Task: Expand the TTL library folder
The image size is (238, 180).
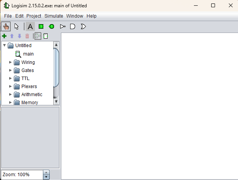Action: [x=10, y=78]
